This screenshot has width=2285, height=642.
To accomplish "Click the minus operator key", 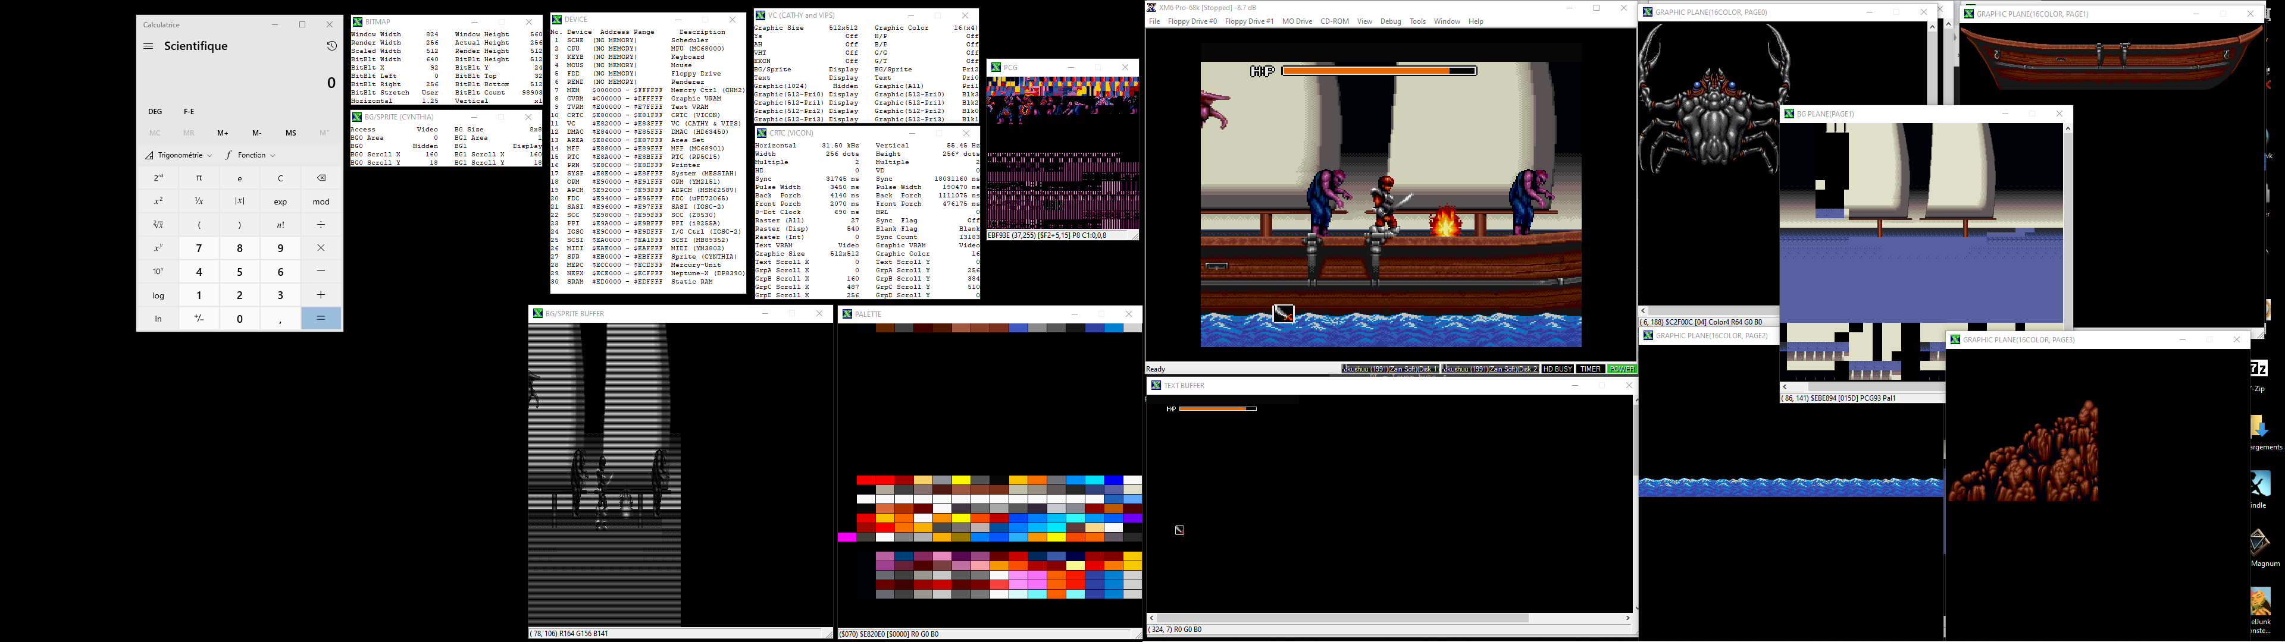I will pyautogui.click(x=321, y=271).
